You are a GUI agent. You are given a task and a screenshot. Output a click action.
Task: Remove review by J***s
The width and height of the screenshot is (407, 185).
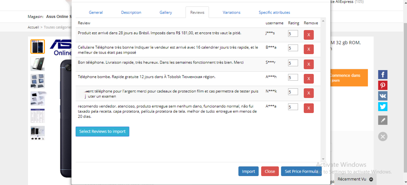coord(309,35)
